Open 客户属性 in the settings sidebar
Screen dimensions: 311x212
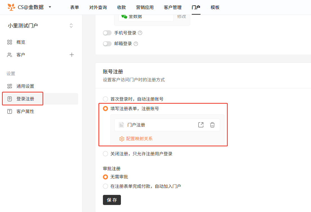click(x=25, y=111)
